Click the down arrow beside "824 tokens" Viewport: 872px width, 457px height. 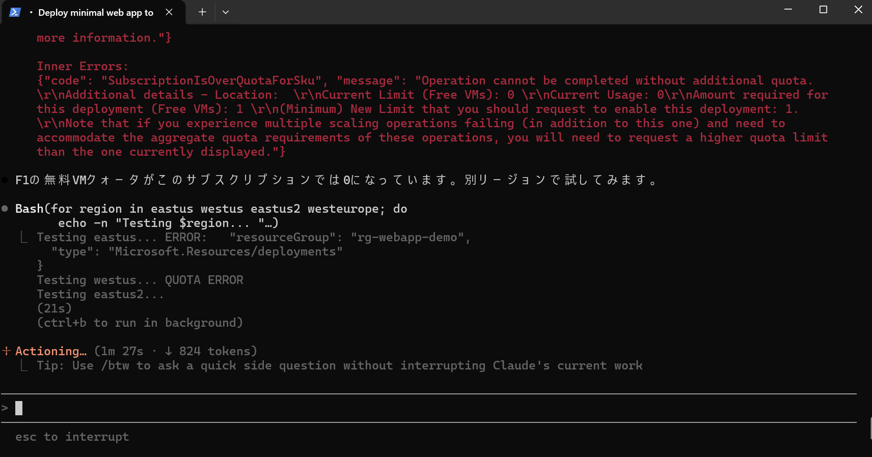pyautogui.click(x=169, y=351)
